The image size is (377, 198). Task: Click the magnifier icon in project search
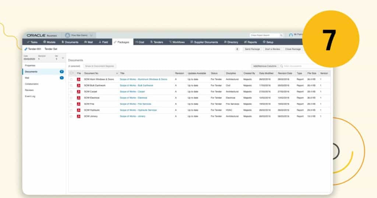(281, 35)
